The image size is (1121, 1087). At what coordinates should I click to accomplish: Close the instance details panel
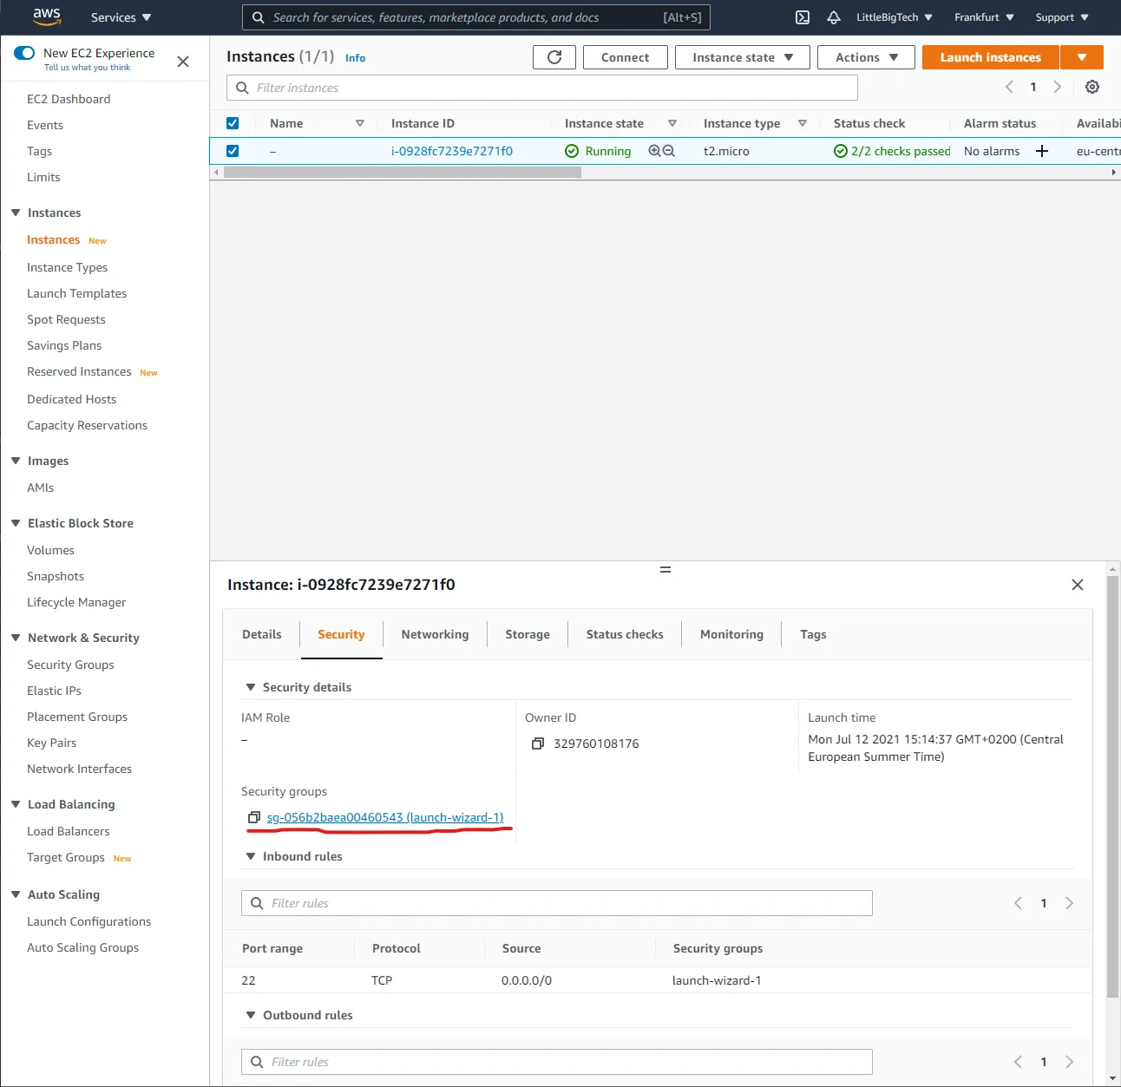click(1078, 585)
